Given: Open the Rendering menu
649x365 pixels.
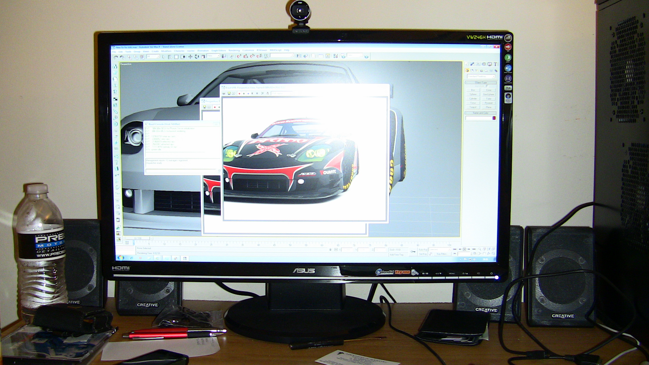Looking at the screenshot, I should pos(234,50).
